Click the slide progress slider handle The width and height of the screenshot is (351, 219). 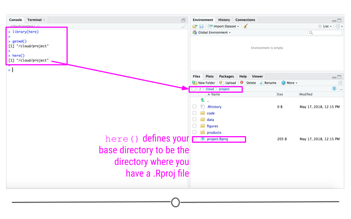tap(175, 202)
